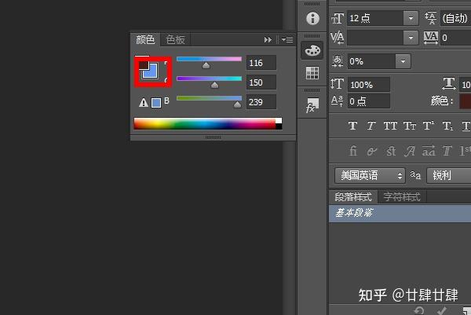The width and height of the screenshot is (471, 315).
Task: Switch to the 字符样式 tab
Action: [402, 197]
